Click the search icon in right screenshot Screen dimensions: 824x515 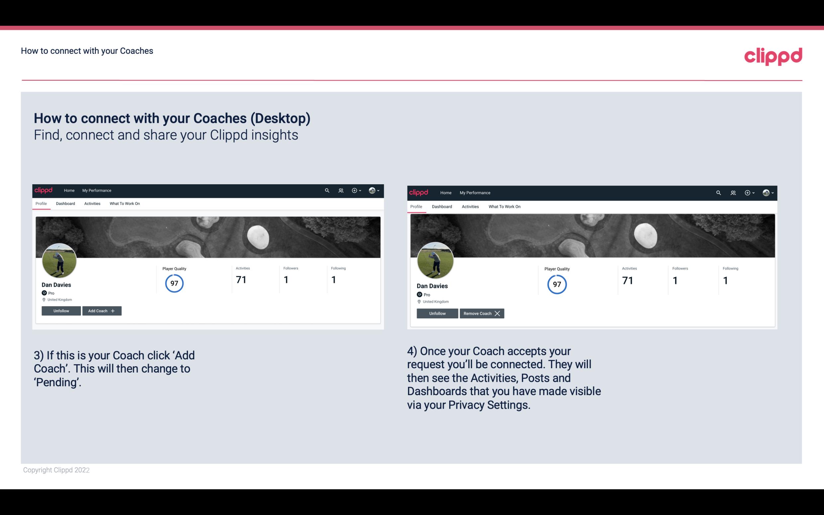(x=718, y=192)
